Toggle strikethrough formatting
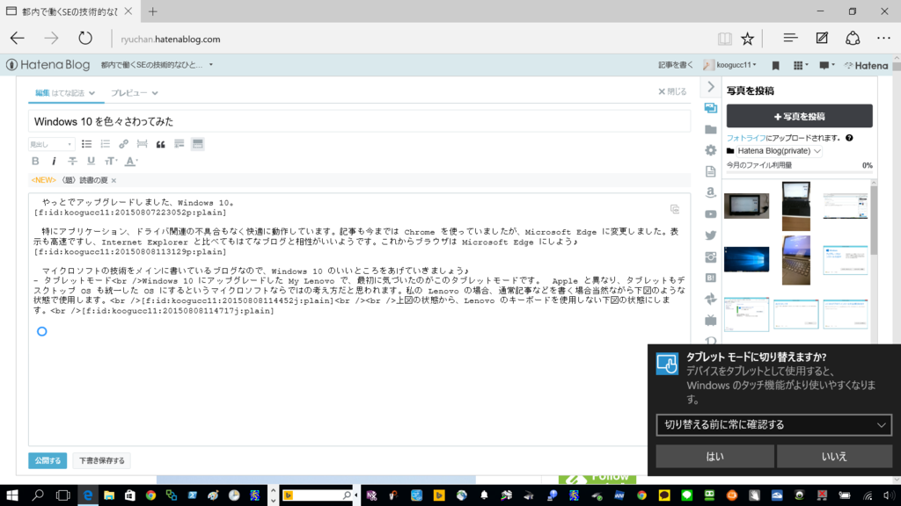The image size is (901, 506). point(72,161)
